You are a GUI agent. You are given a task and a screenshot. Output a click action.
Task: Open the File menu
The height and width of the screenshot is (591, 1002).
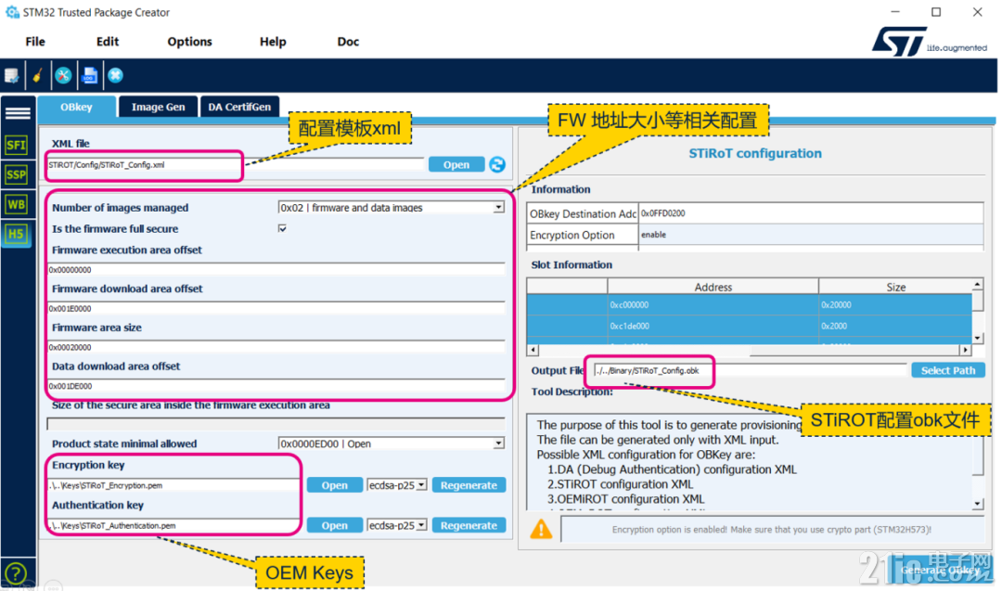click(x=35, y=42)
